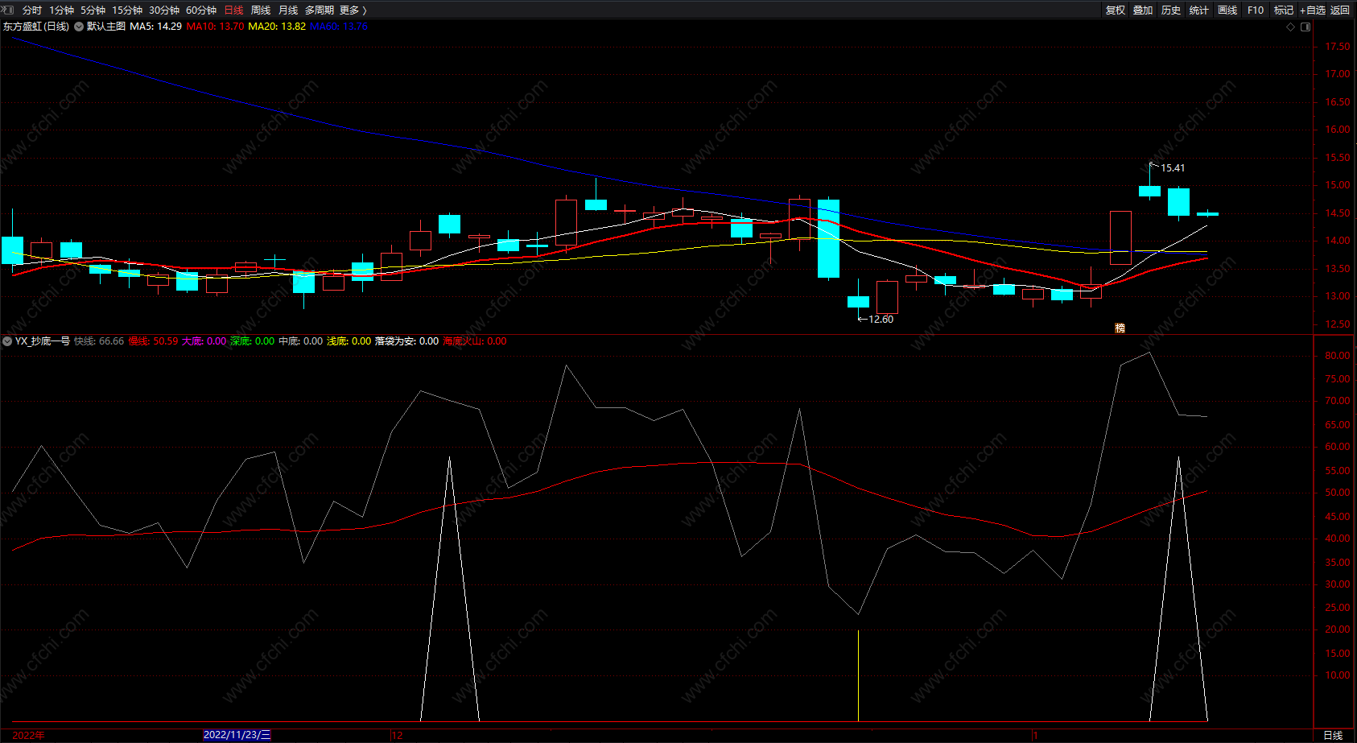This screenshot has height=743, width=1357.
Task: Open the F10 company info button
Action: (x=1256, y=10)
